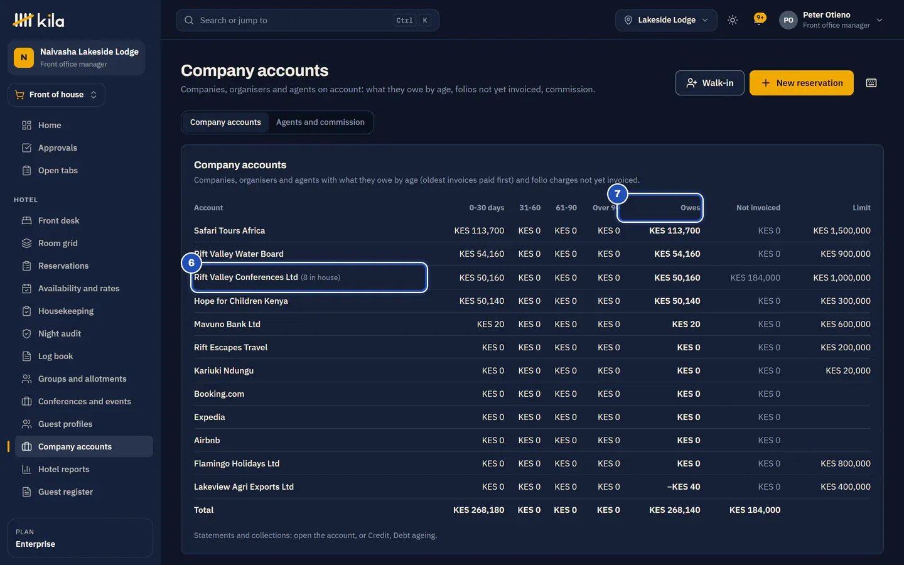Sort by the Owes column header
This screenshot has width=904, height=565.
[690, 208]
